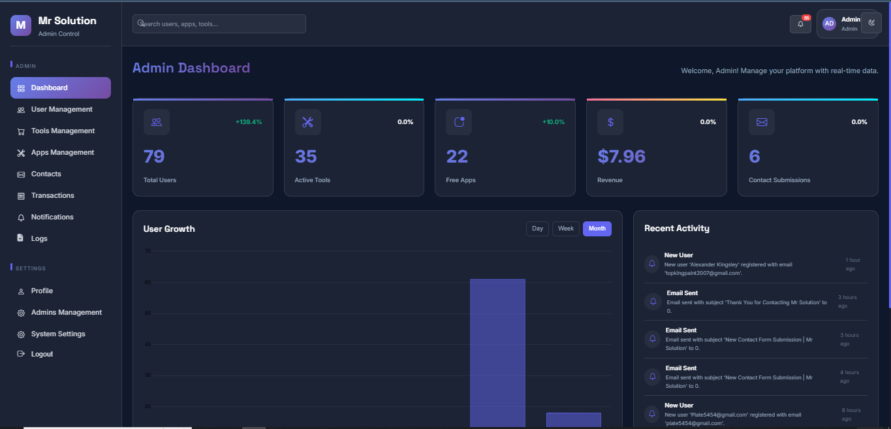Click the User Management people icon

click(21, 110)
